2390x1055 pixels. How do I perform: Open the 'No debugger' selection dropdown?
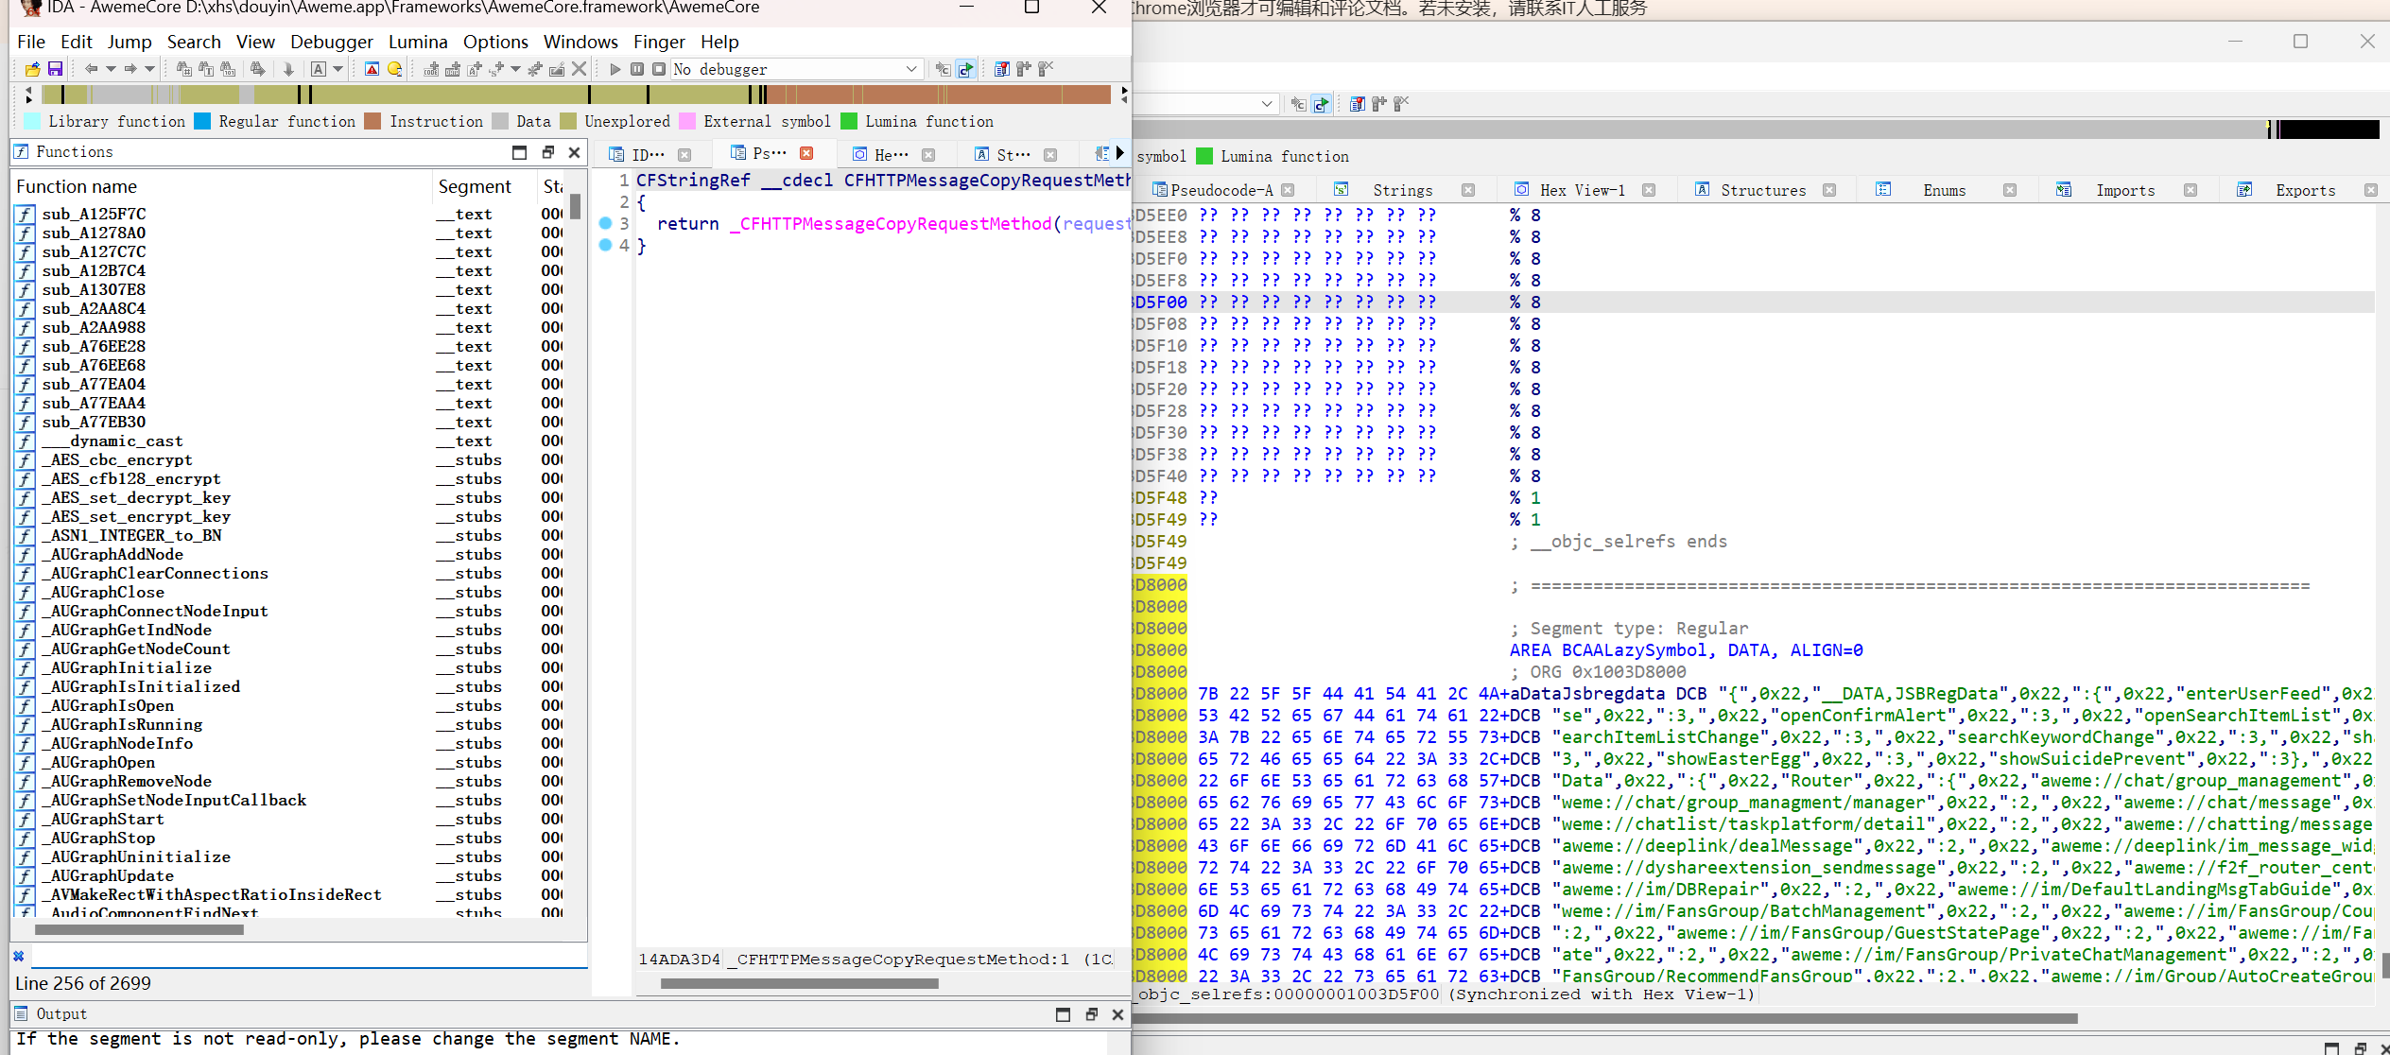pos(796,69)
